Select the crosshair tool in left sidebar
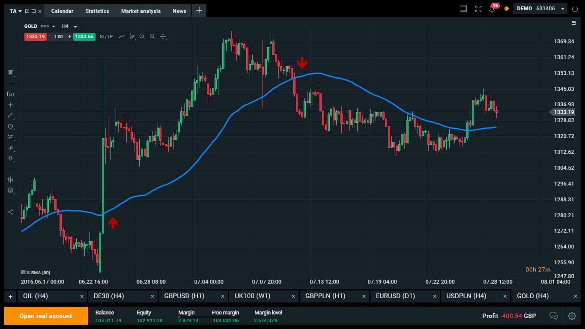 [x=10, y=105]
